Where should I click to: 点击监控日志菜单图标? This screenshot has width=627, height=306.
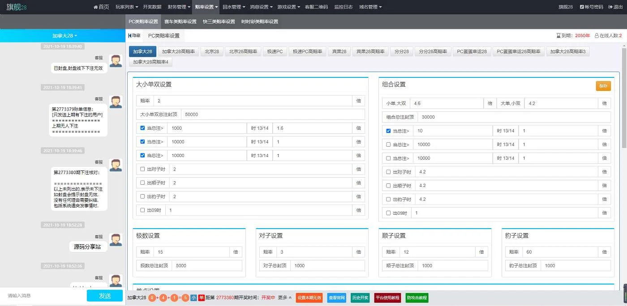[343, 7]
